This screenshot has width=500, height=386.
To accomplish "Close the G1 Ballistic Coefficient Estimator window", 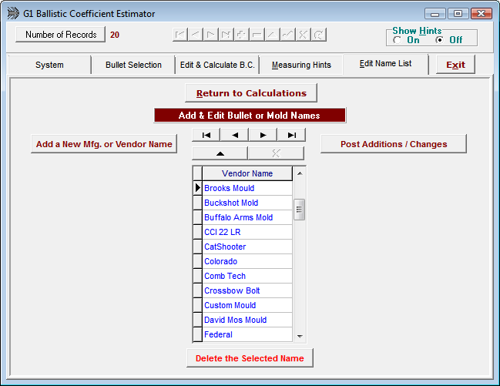I will coord(482,14).
